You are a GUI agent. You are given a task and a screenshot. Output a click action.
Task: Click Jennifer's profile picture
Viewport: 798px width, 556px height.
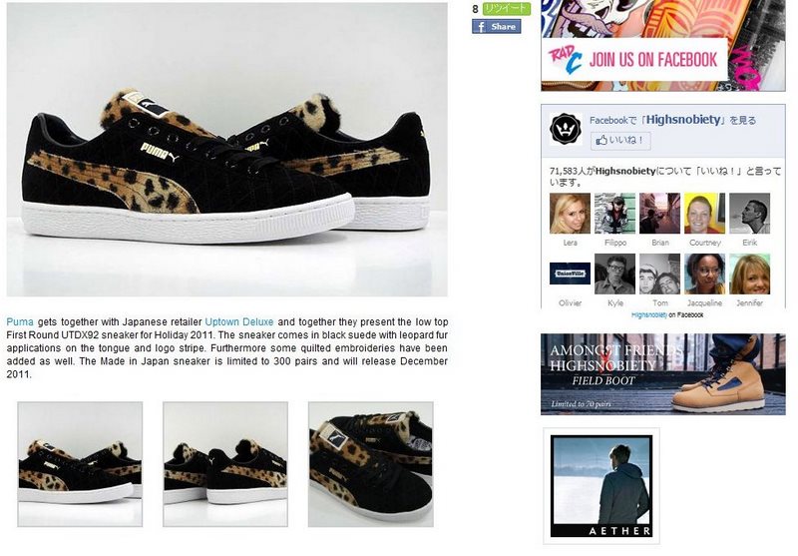(750, 274)
